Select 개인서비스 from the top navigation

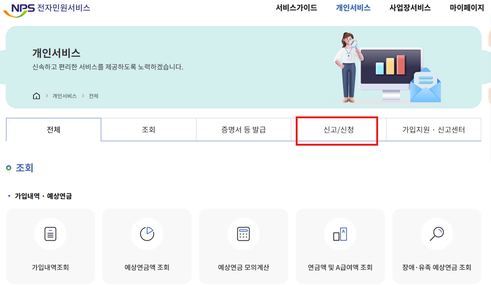point(353,7)
